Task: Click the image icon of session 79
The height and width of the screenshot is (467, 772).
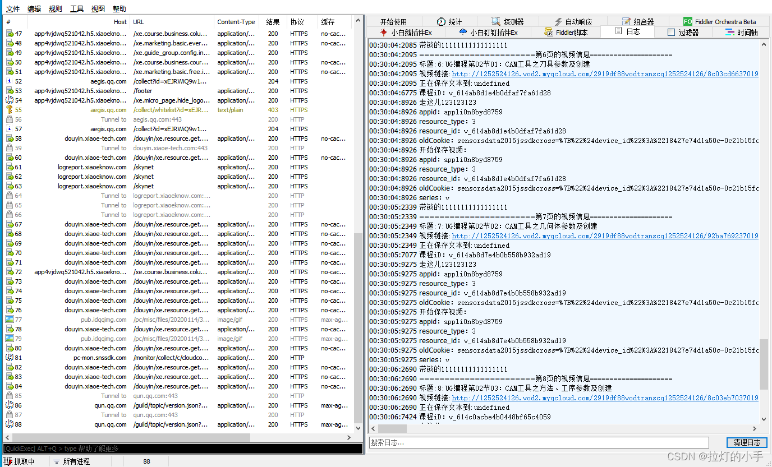Action: click(x=10, y=339)
